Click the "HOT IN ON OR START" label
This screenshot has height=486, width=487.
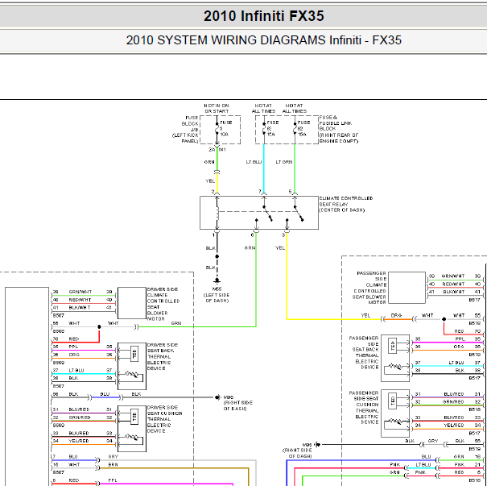(x=217, y=108)
